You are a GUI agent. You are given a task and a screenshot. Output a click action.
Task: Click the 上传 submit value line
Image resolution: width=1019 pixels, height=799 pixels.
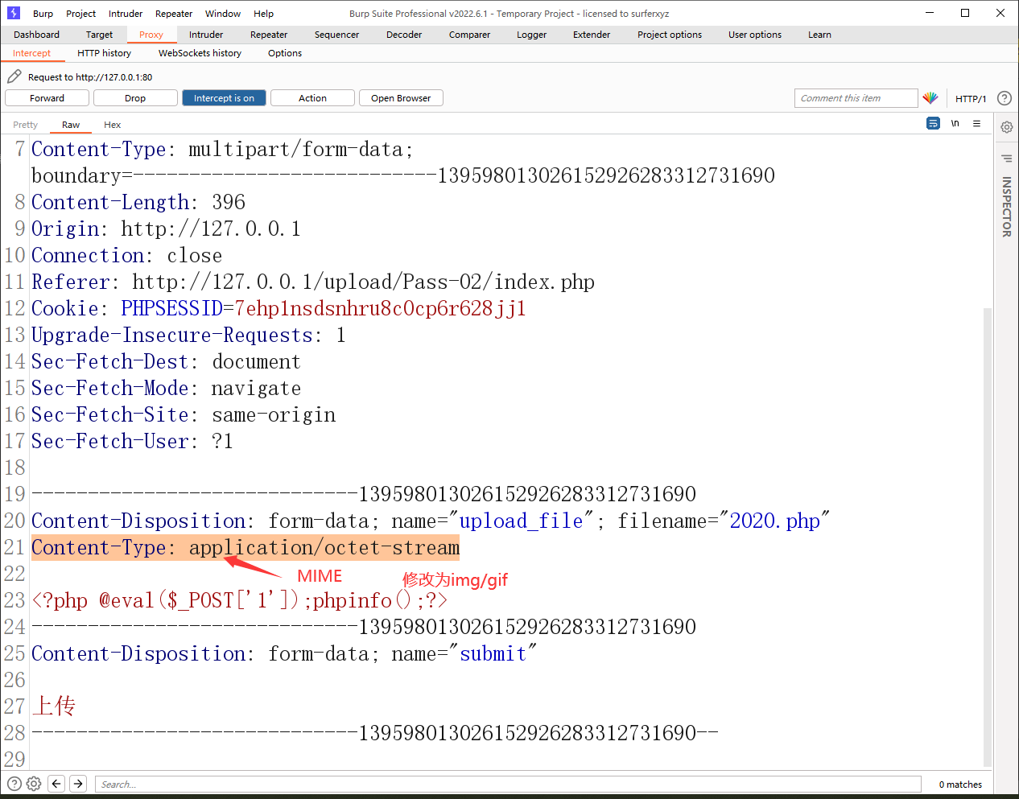click(x=54, y=706)
